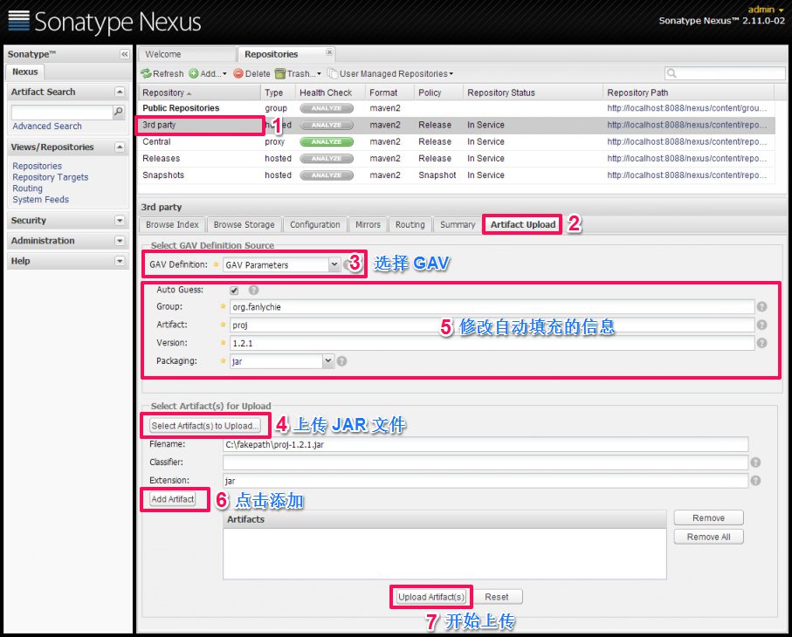Screen dimensions: 792x637
Task: Open User Managed Repositories dropdown
Action: 391,73
